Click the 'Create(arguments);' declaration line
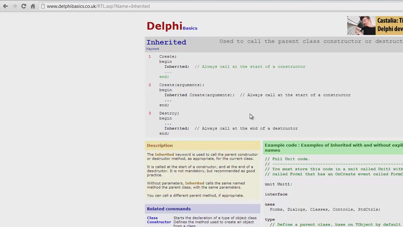 coord(182,85)
